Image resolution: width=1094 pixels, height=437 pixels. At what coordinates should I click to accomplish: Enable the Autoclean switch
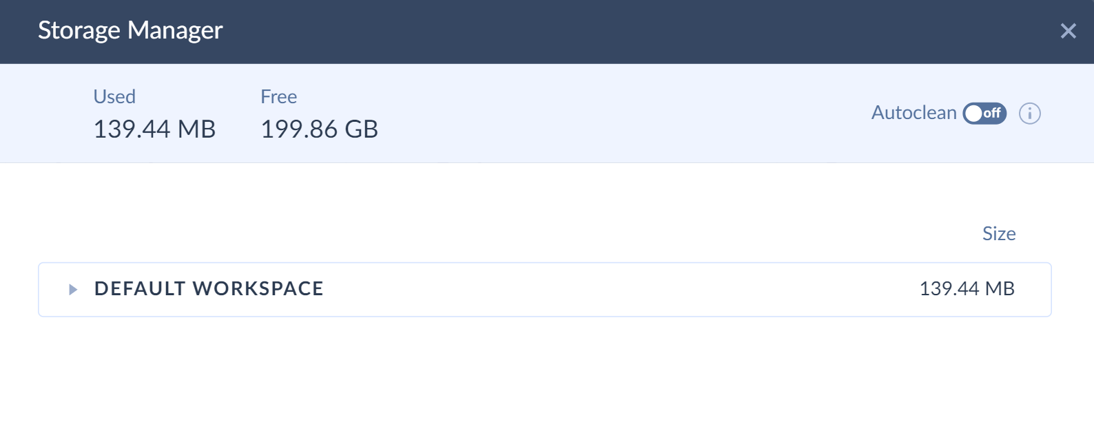[984, 114]
